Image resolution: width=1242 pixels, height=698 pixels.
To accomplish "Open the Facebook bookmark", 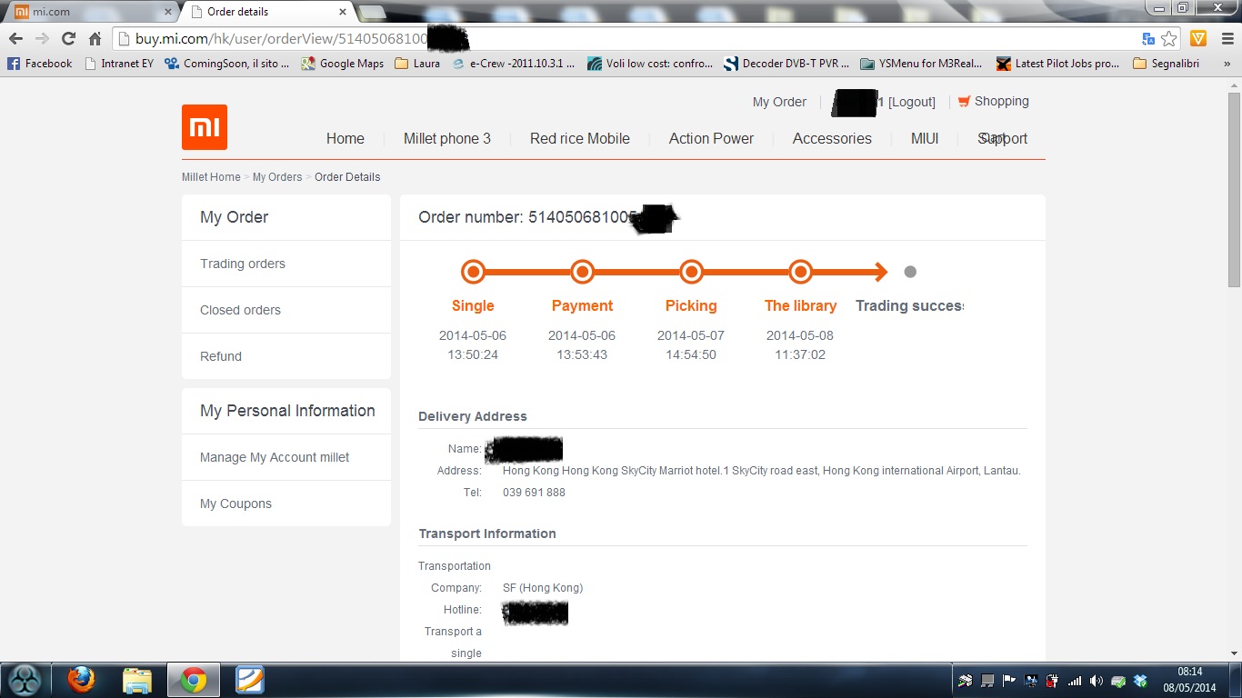I will pos(40,64).
